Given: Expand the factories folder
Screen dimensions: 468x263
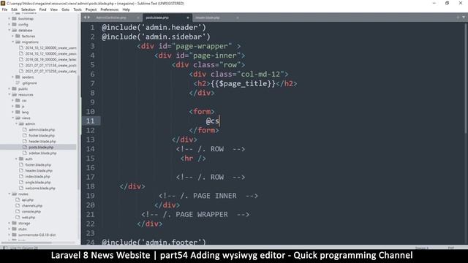Looking at the screenshot, I should (x=13, y=36).
